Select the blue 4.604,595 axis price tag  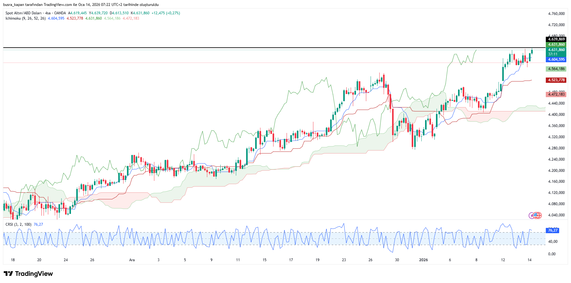coord(556,59)
